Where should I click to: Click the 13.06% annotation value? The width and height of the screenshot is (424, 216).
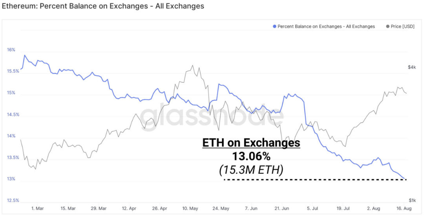251,156
